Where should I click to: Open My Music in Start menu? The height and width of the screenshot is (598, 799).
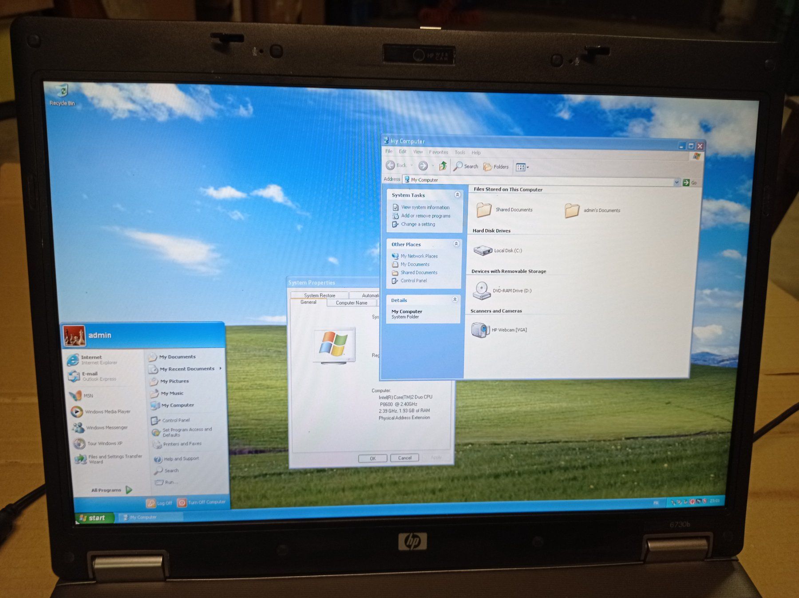(x=167, y=393)
